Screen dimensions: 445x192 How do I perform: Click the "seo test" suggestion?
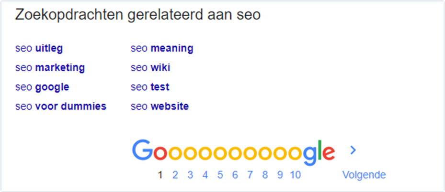150,87
